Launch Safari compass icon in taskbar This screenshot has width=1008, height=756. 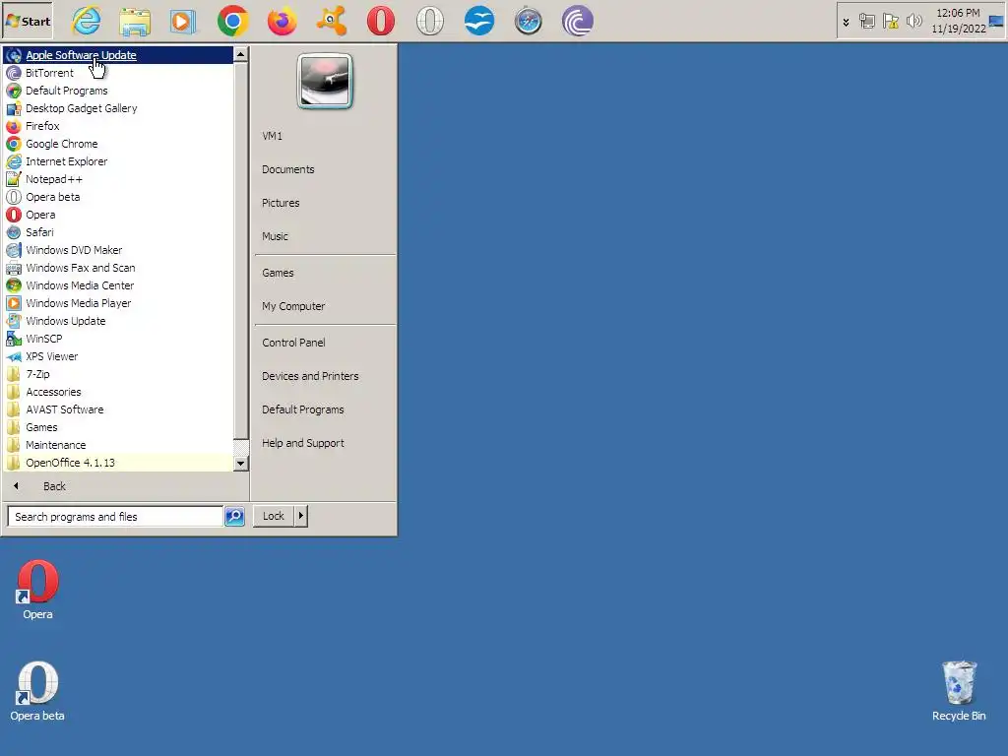[529, 21]
